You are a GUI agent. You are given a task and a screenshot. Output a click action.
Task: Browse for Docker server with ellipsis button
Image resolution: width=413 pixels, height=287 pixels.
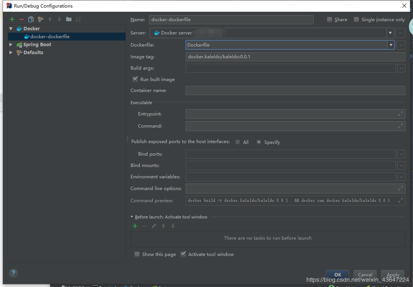point(401,33)
